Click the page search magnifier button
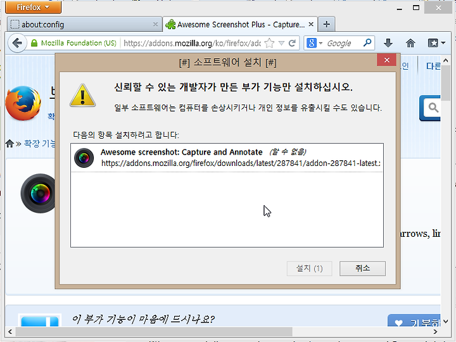This screenshot has height=342, width=456. pos(431,108)
